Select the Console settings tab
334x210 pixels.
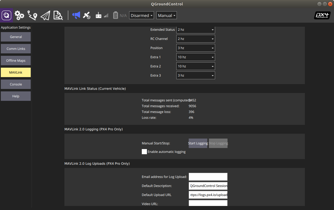[x=16, y=84]
